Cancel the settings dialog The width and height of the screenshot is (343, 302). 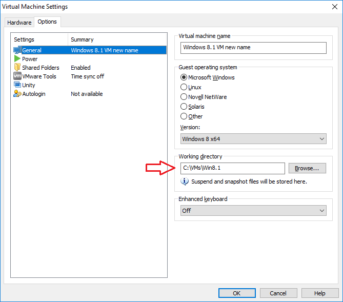coord(278,293)
